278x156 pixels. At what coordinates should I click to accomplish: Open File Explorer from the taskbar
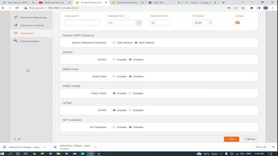(58, 154)
